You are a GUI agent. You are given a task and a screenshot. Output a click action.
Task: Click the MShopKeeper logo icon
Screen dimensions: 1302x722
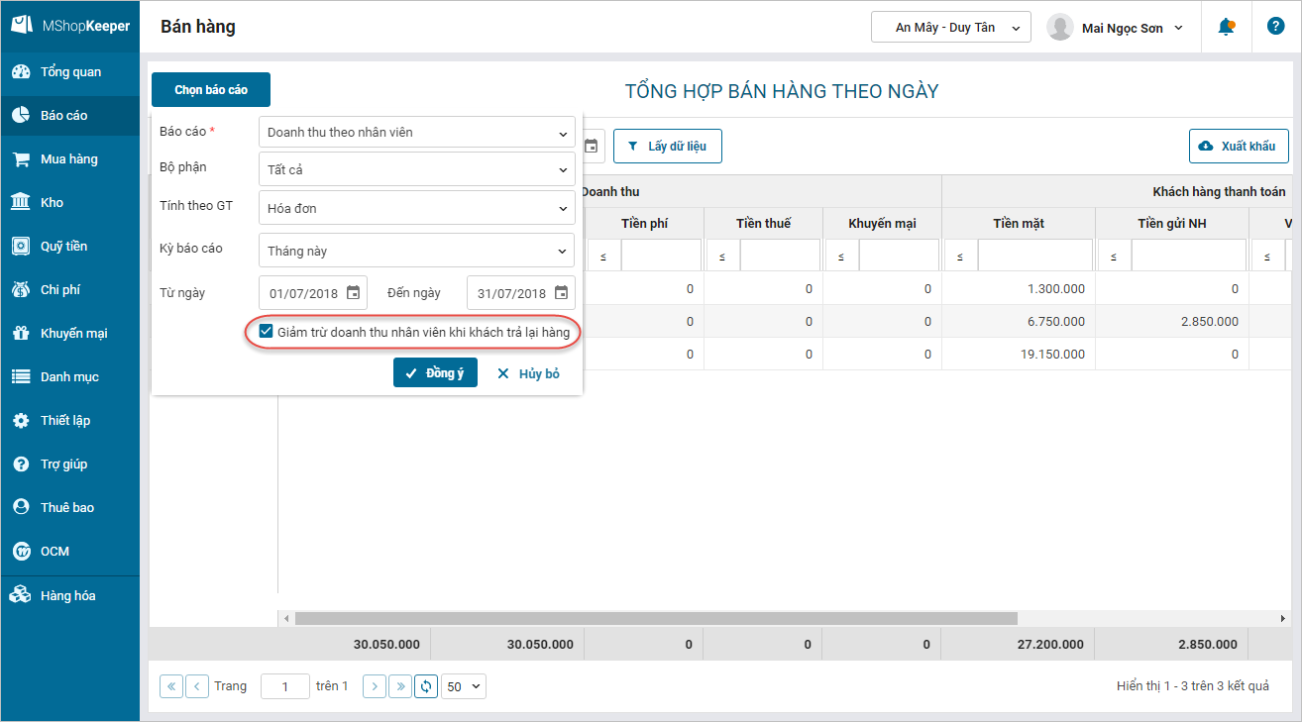coord(22,25)
